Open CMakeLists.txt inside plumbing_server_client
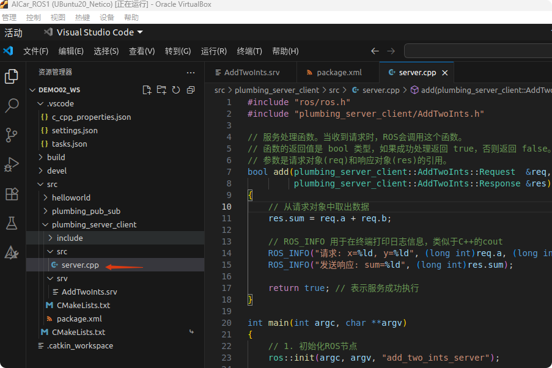This screenshot has width=552, height=368. [83, 305]
